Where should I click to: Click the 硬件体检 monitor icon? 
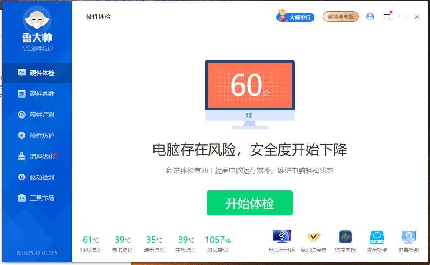coord(22,73)
